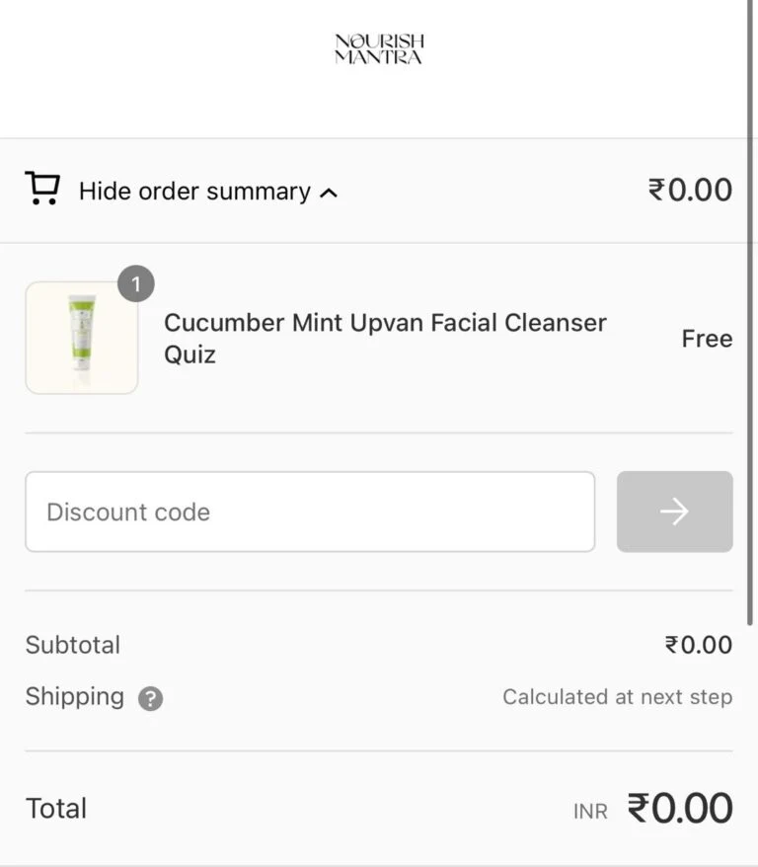Image resolution: width=758 pixels, height=867 pixels.
Task: Collapse order summary with chevron arrow
Action: point(329,193)
